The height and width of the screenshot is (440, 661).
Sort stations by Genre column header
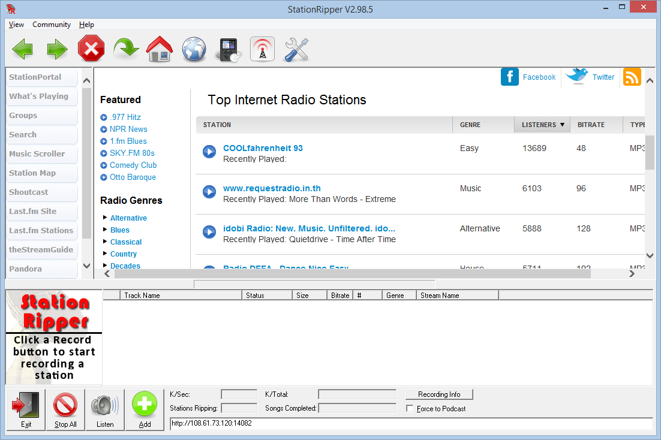[483, 125]
